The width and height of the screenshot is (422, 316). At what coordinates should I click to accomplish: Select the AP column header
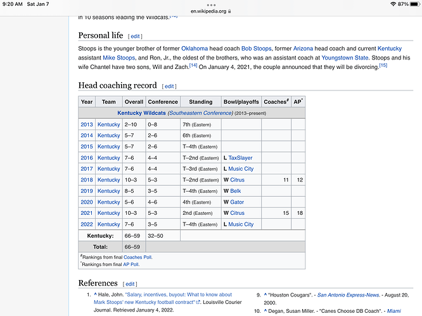pyautogui.click(x=298, y=102)
